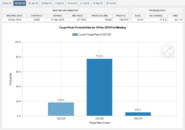185x130 pixels.
Task: Click the hatched legend swatch for current target rate
Action: 75,34
